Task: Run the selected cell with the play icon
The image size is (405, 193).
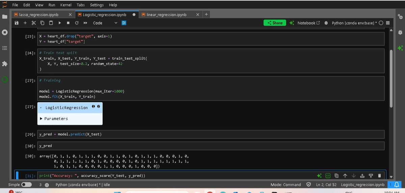Action: pos(60,23)
